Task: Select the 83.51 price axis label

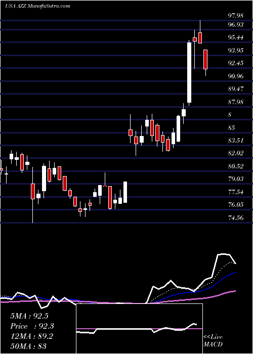Action: (236, 141)
